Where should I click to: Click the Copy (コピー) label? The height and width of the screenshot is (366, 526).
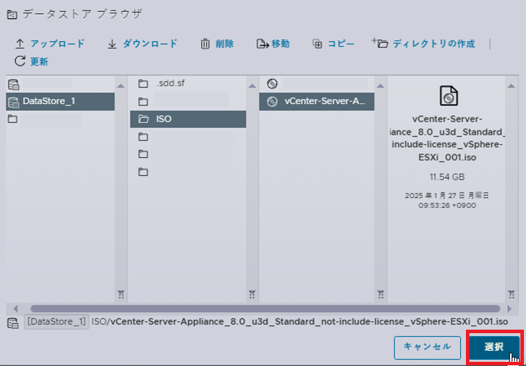click(341, 44)
